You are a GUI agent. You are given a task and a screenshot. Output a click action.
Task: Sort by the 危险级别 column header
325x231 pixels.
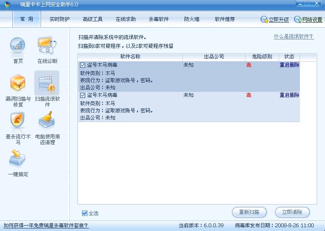[x=262, y=57]
